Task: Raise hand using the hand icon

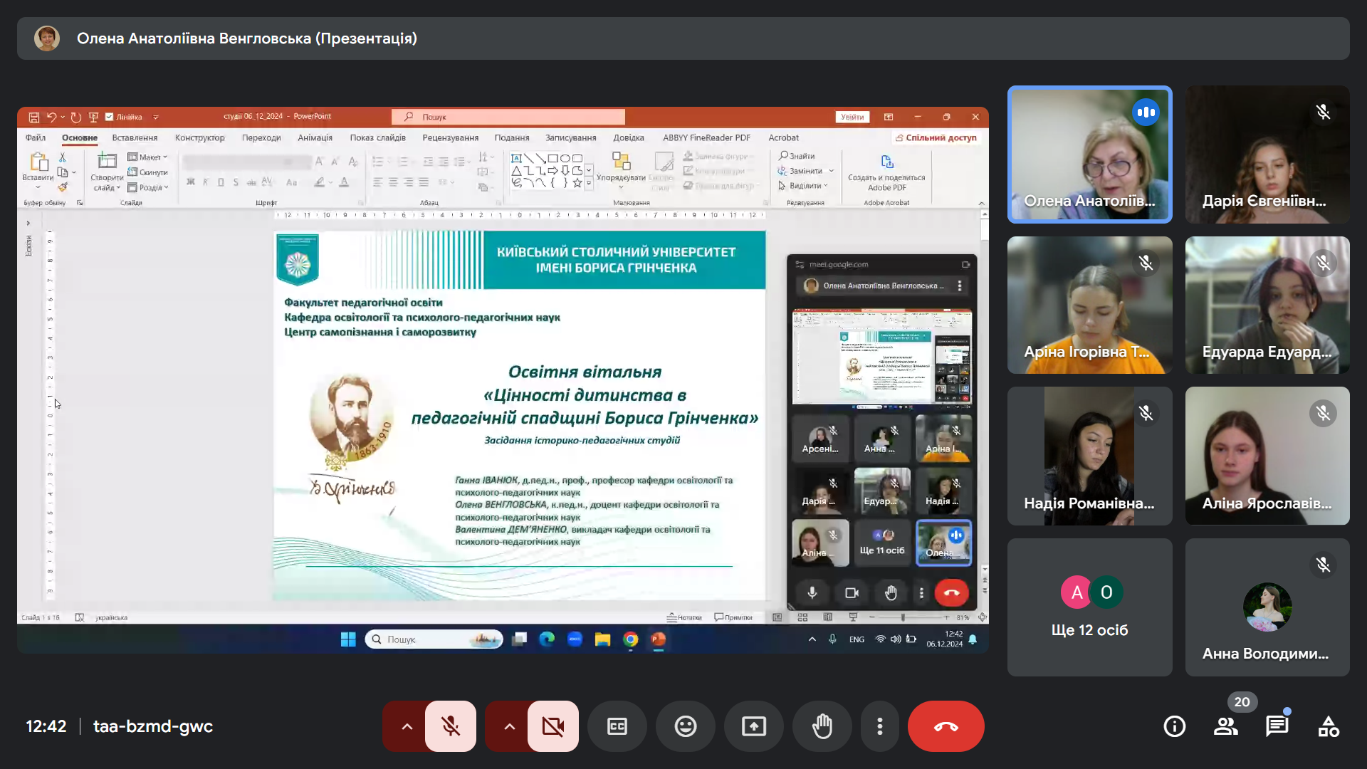Action: pos(822,726)
